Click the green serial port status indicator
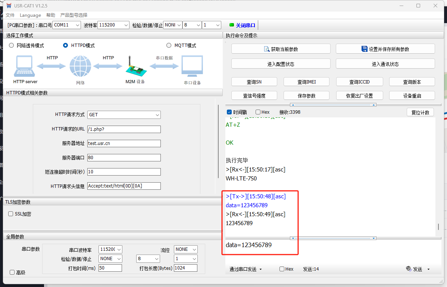This screenshot has height=287, width=447. click(231, 25)
